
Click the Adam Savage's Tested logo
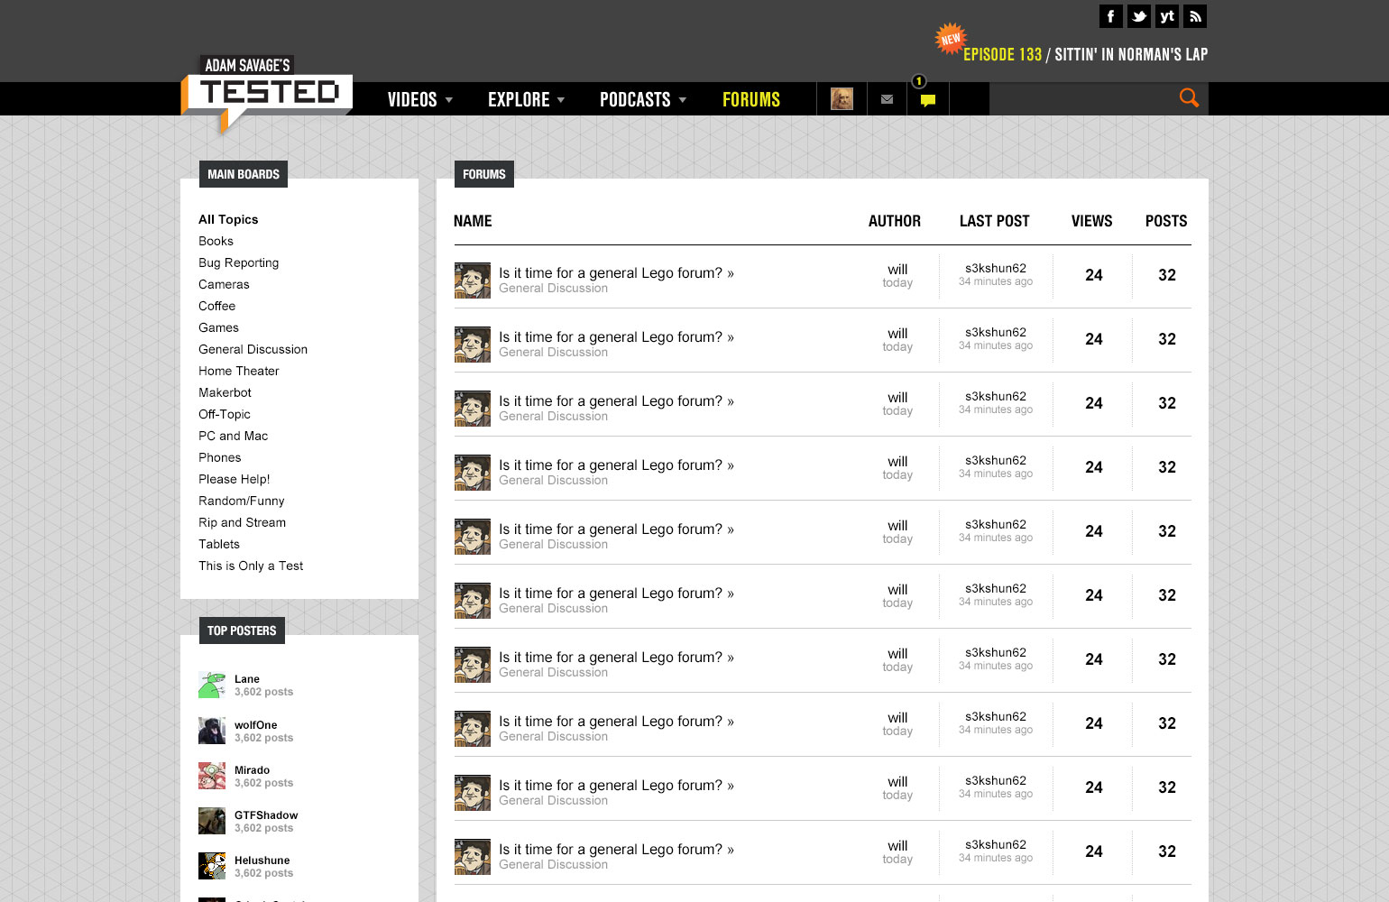point(267,92)
